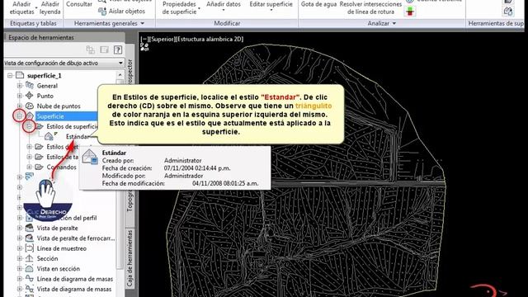
Task: Click the tree-view toggle icon in Toolspace header
Action: click(90, 49)
